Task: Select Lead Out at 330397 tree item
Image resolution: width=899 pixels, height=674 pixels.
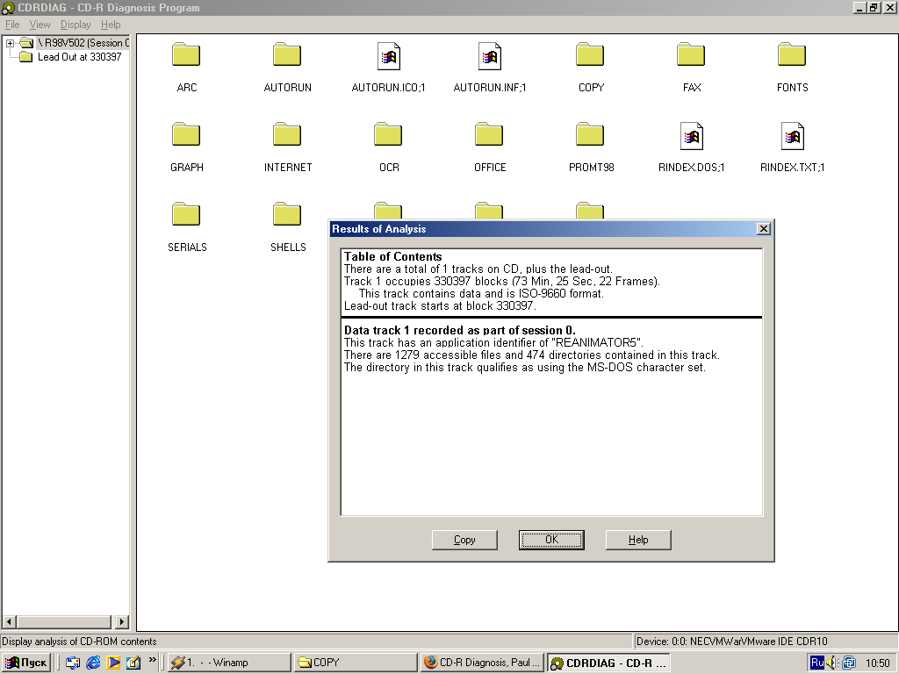Action: [x=79, y=57]
